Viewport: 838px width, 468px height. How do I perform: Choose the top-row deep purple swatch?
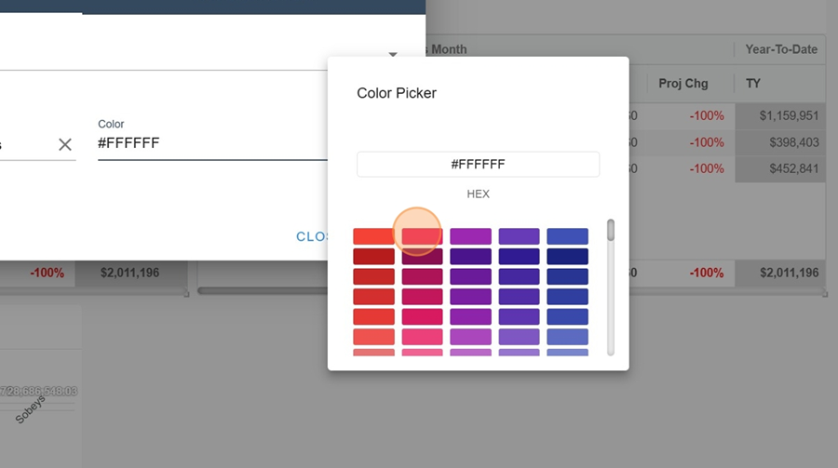519,236
